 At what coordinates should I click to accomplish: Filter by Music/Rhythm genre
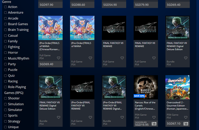click(6, 58)
